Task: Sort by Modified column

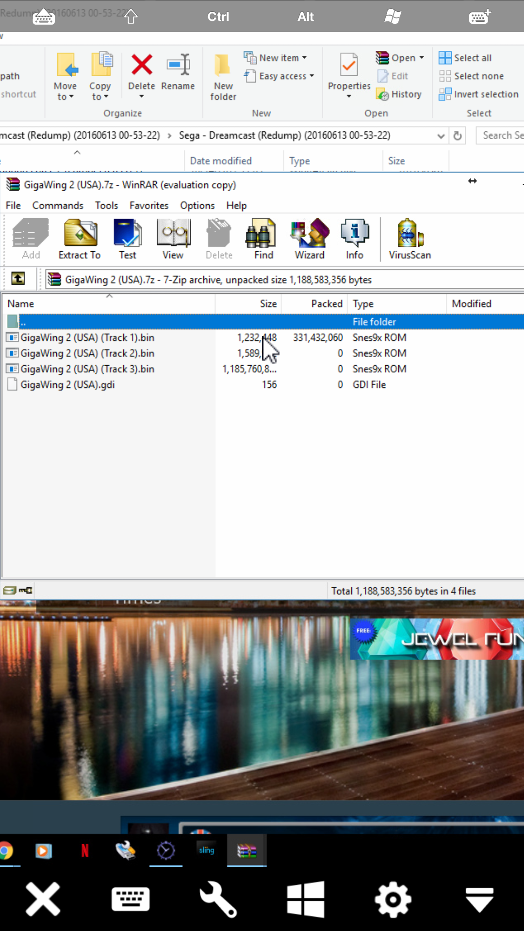Action: pos(485,304)
